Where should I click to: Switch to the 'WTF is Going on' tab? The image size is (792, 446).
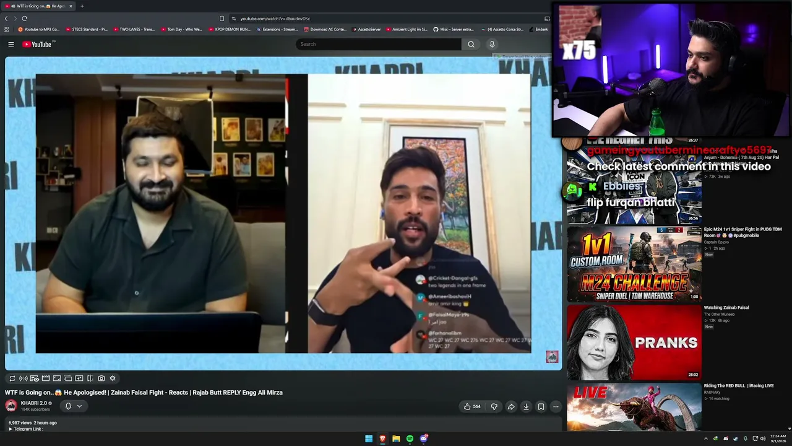[x=38, y=6]
